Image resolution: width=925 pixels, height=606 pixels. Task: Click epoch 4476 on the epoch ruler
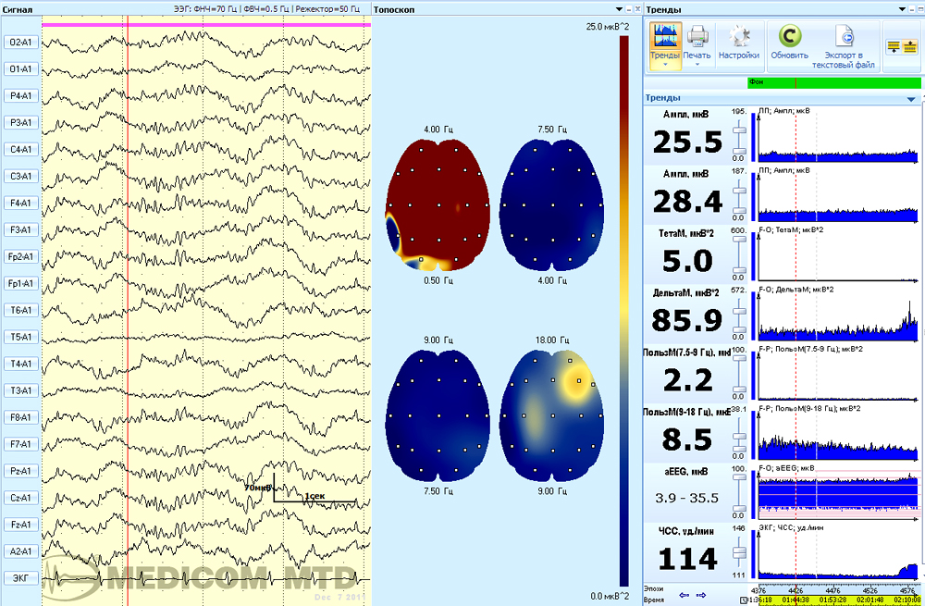pos(833,589)
